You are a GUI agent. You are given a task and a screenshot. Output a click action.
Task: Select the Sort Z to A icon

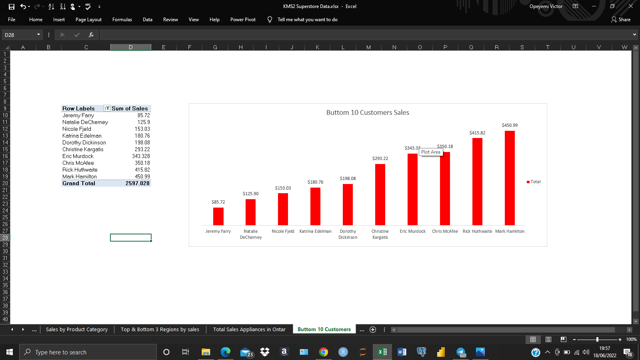pos(62,6)
